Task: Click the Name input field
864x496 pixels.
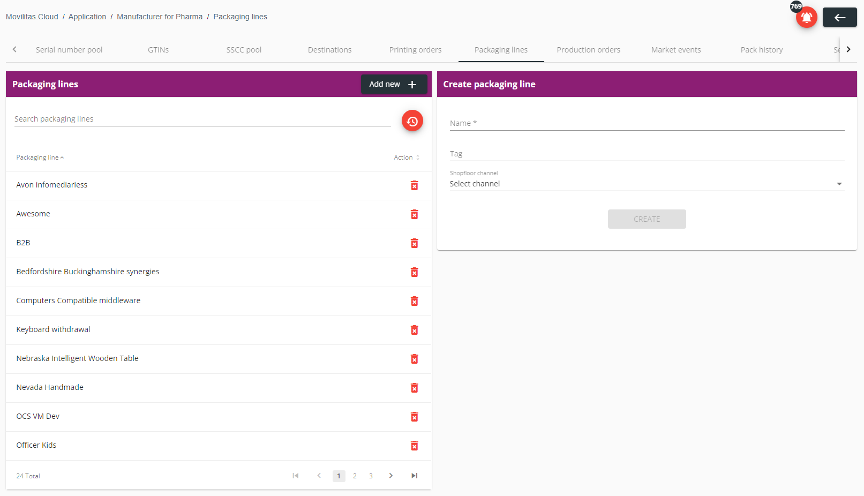Action: pyautogui.click(x=647, y=123)
